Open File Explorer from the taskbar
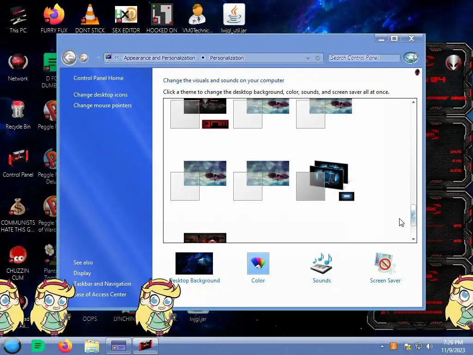 (x=92, y=346)
